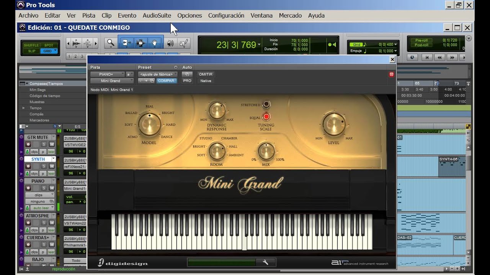Click the COMPAR compare button
This screenshot has width=490, height=275.
point(166,81)
